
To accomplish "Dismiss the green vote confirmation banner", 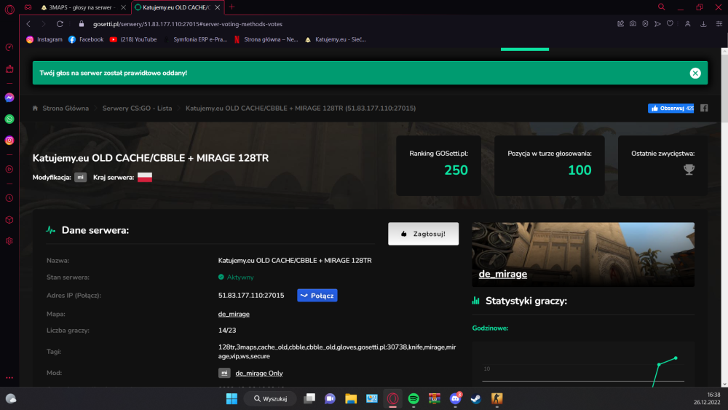I will [x=695, y=73].
